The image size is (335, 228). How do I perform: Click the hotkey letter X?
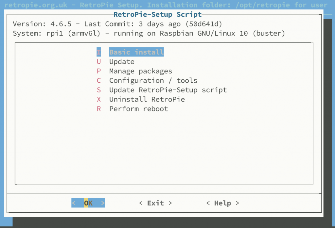[x=98, y=99]
